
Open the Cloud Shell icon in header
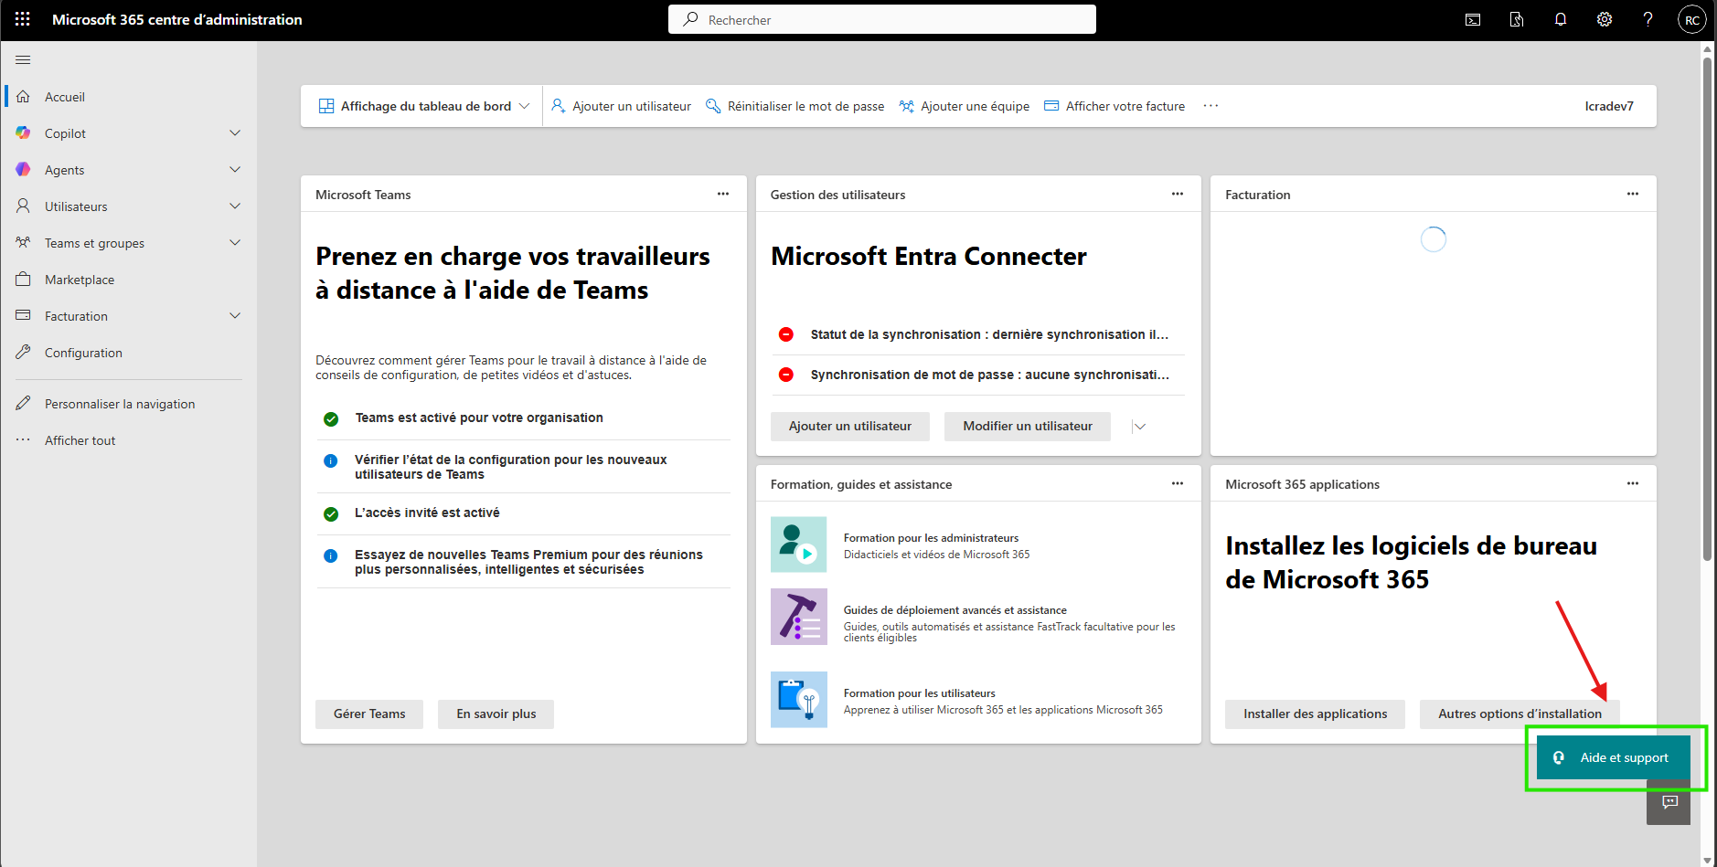(1473, 19)
